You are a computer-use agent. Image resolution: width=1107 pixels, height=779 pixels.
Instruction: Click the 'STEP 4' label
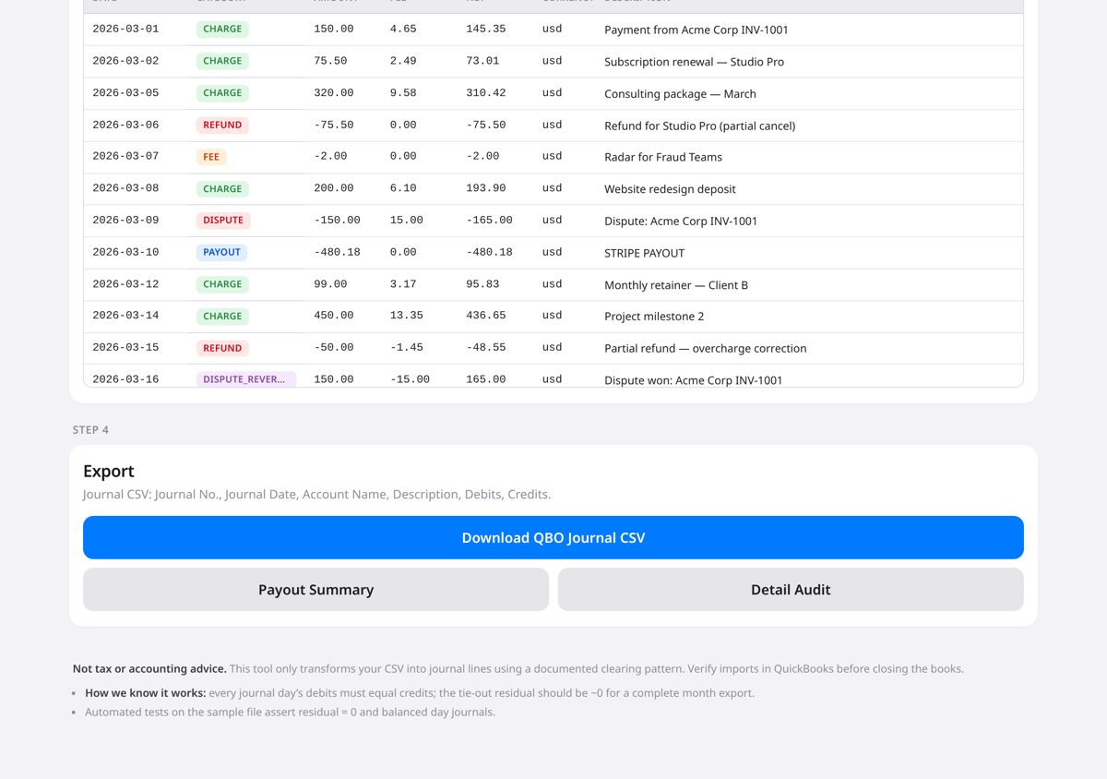tap(91, 430)
